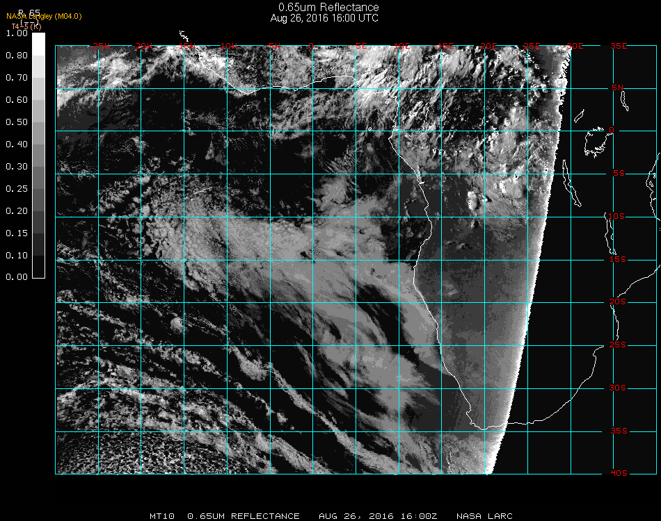
Task: Select the 0.40 value on the reflectance scale
Action: click(x=17, y=144)
